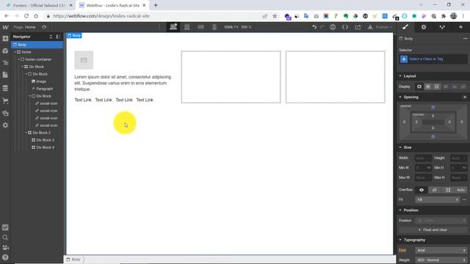Select the mobile landscape breakpoint icon
The width and height of the screenshot is (470, 264).
pos(200,27)
